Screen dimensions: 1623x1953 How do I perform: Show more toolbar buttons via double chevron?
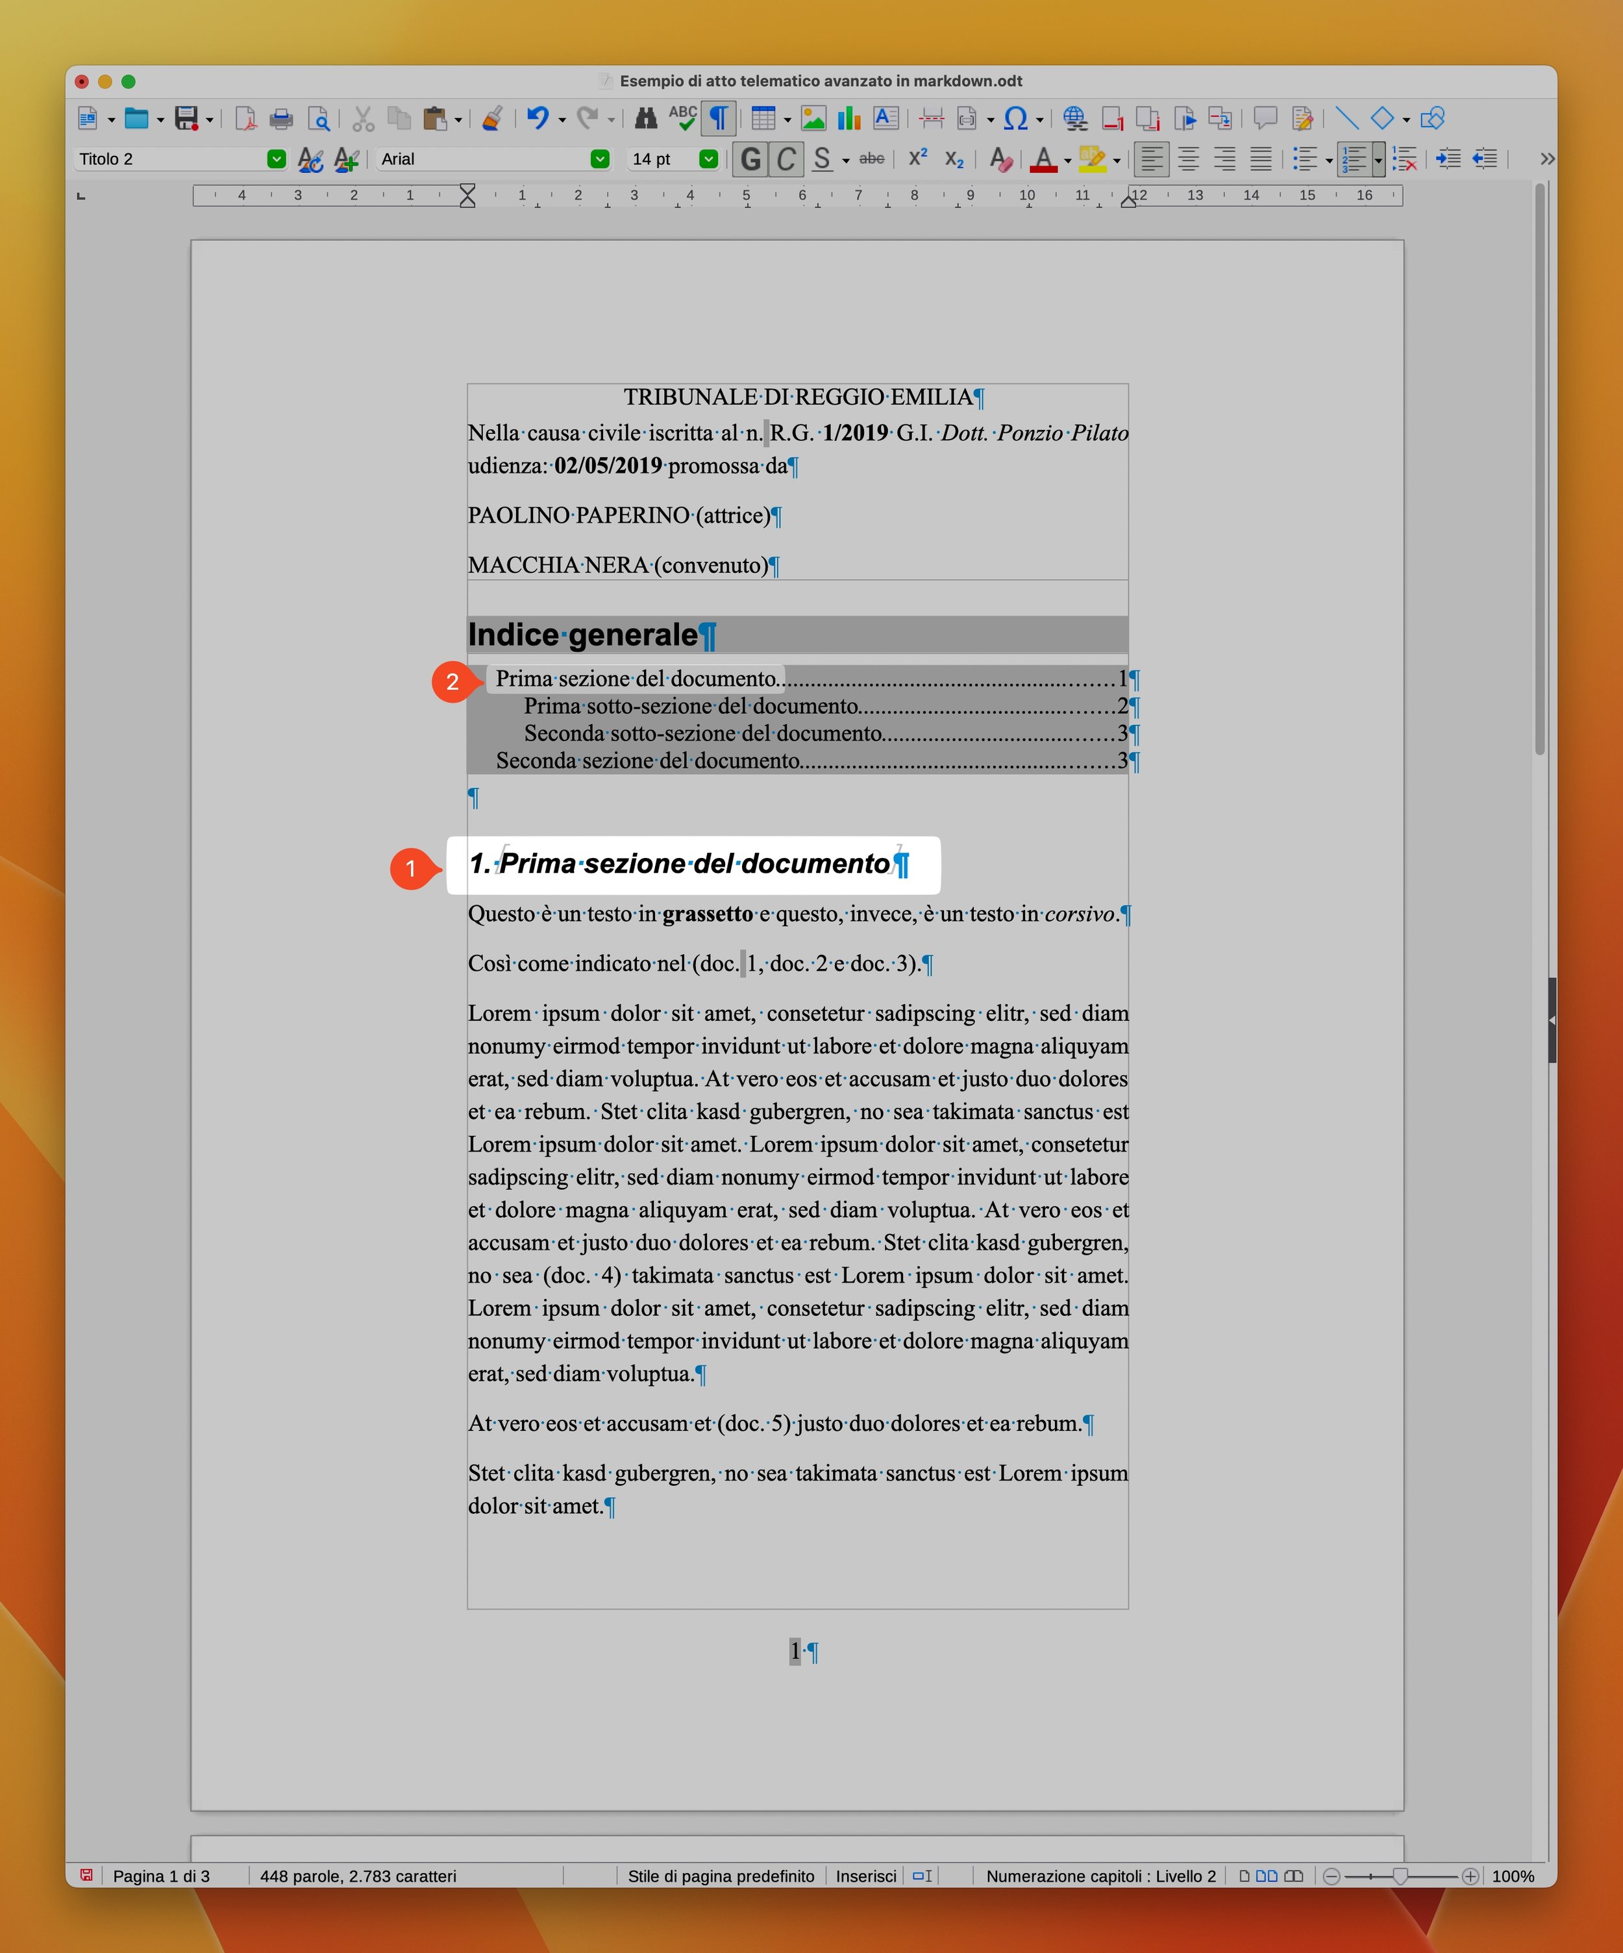(1547, 159)
